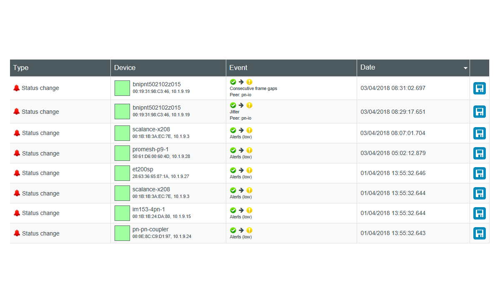This screenshot has height=303, width=500.
Task: Save the promesh-p9-1 status change event
Action: click(x=480, y=153)
